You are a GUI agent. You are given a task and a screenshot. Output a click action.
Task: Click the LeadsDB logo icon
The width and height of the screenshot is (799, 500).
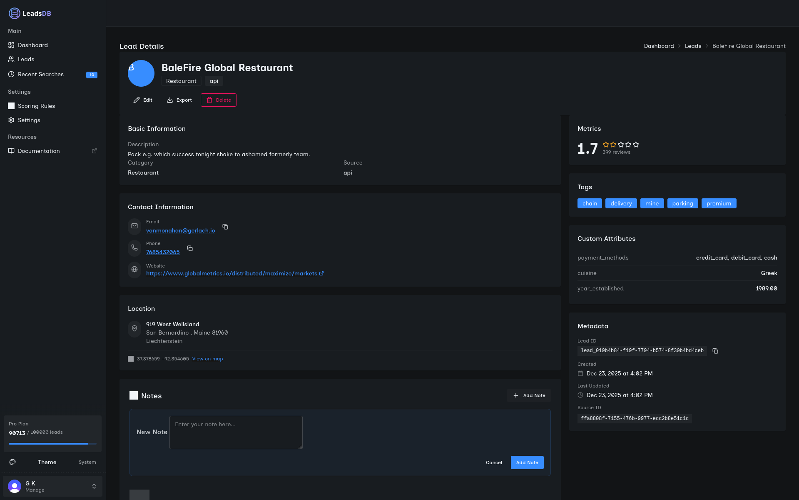14,13
